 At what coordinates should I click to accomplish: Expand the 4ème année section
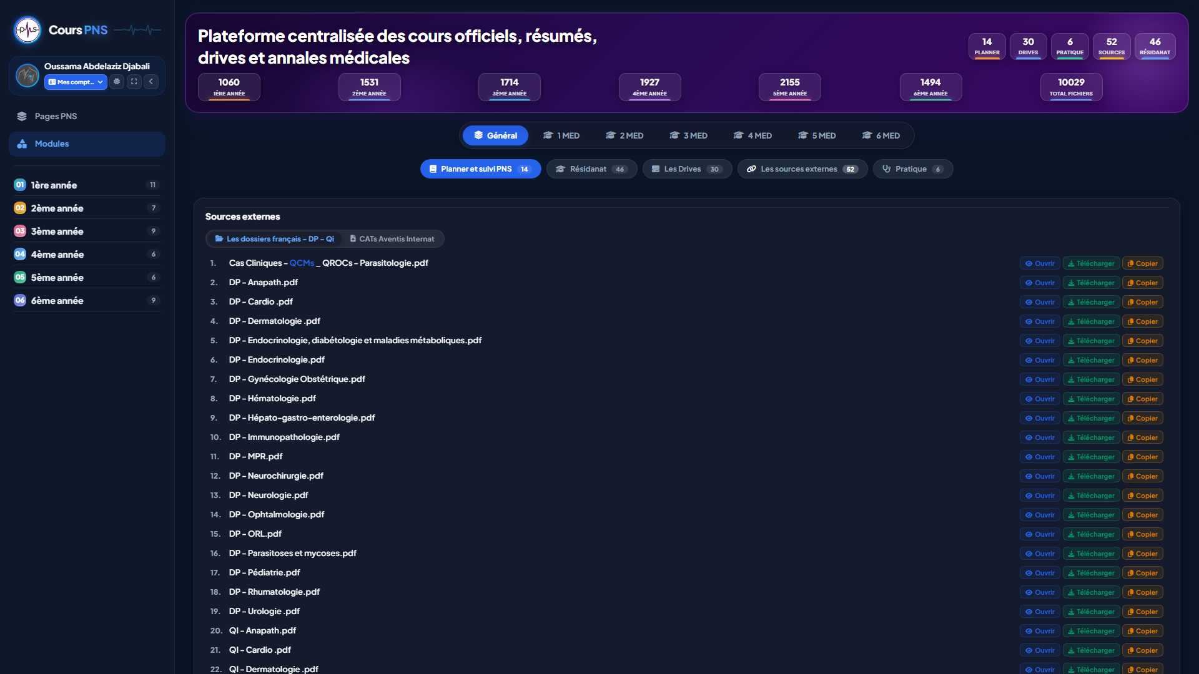pyautogui.click(x=87, y=254)
